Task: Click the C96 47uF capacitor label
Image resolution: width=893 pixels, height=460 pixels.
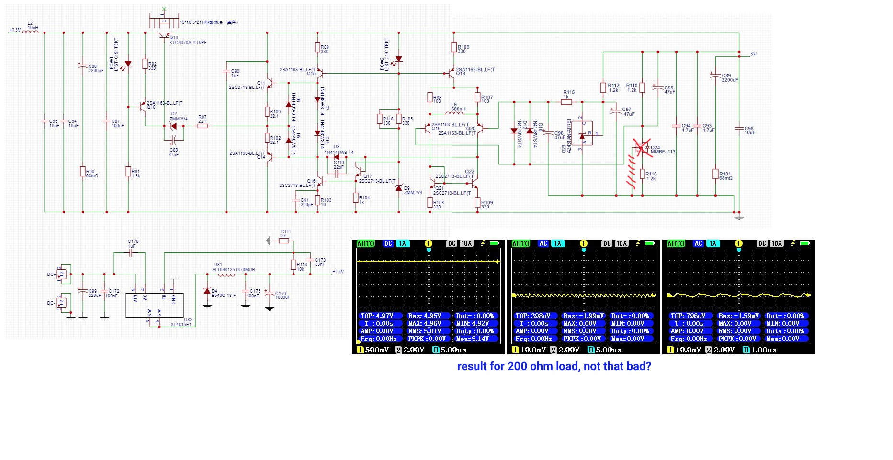Action: tap(559, 135)
